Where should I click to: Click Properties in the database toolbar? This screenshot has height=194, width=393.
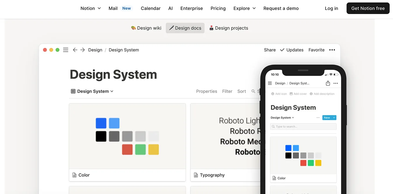coord(207,91)
